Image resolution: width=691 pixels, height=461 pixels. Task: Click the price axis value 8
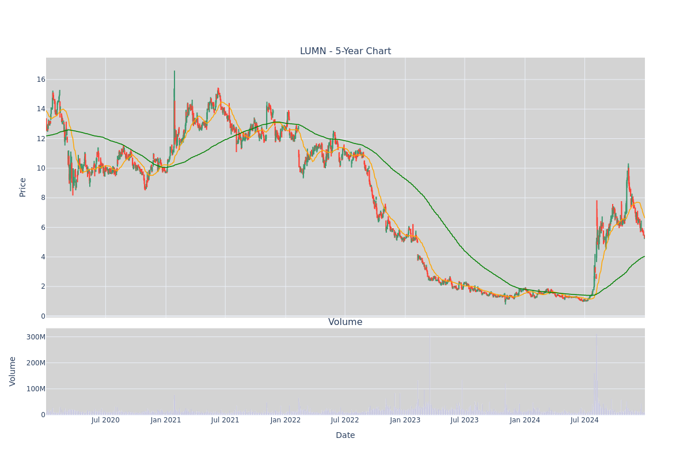pyautogui.click(x=43, y=198)
